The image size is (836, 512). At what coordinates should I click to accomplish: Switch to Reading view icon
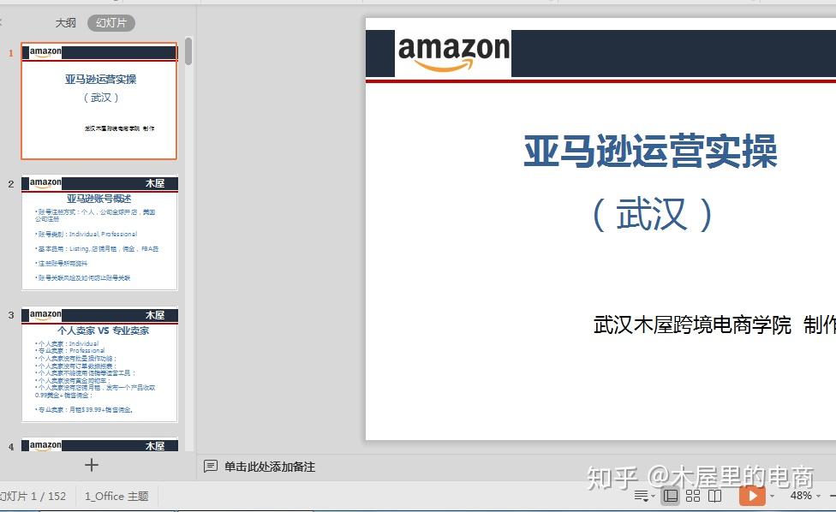pos(715,497)
